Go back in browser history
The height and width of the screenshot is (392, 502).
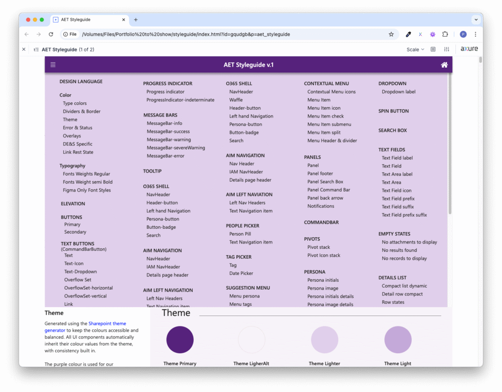(26, 34)
